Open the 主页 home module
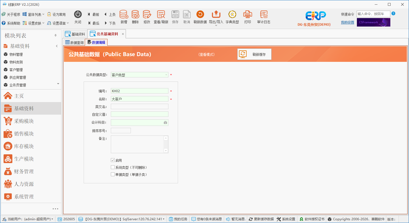The image size is (409, 223). click(31, 96)
